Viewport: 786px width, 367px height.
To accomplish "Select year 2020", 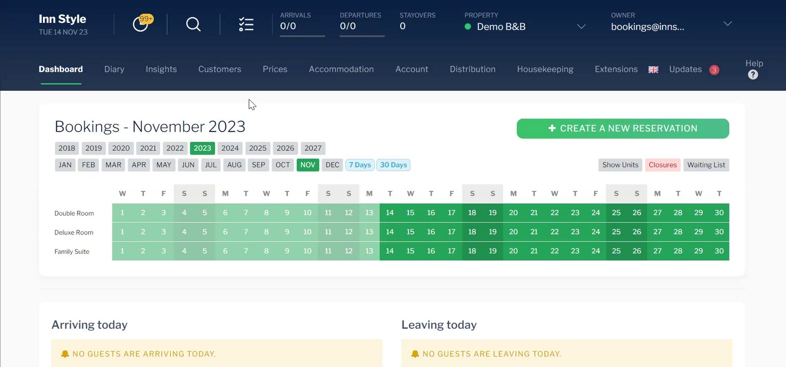I will pyautogui.click(x=121, y=148).
